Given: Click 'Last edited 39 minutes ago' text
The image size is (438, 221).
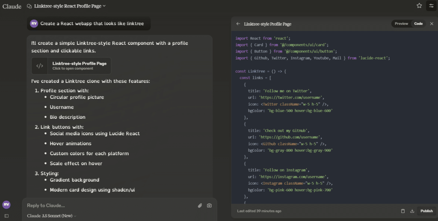Looking at the screenshot, I should pos(259,211).
